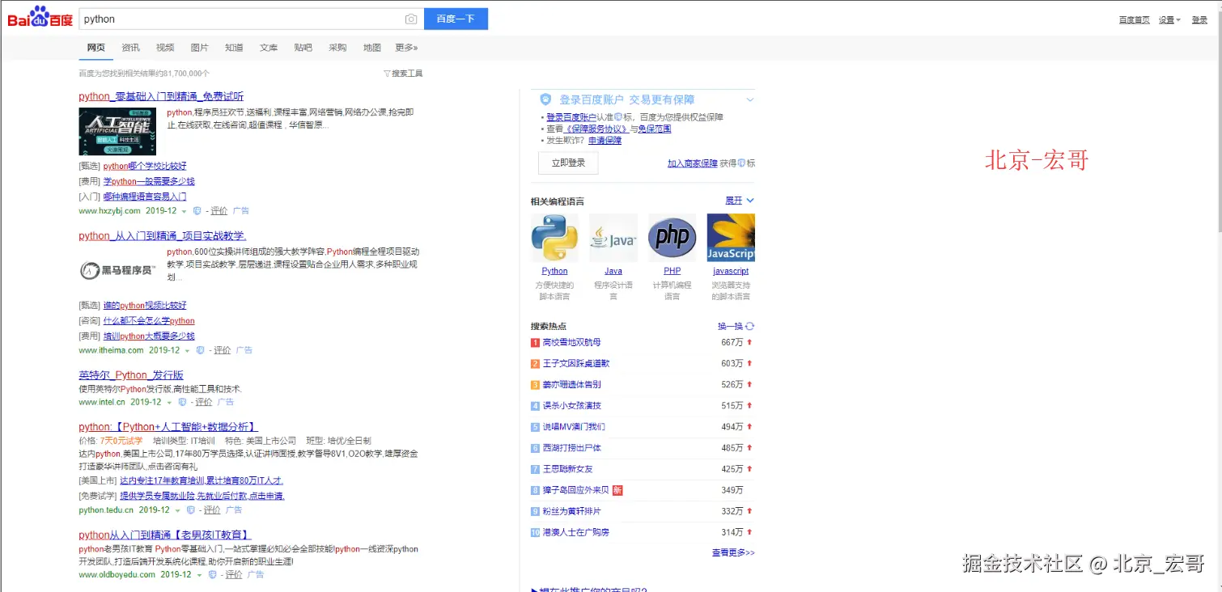1222x592 pixels.
Task: Click the PHP logo thumbnail
Action: click(x=673, y=238)
